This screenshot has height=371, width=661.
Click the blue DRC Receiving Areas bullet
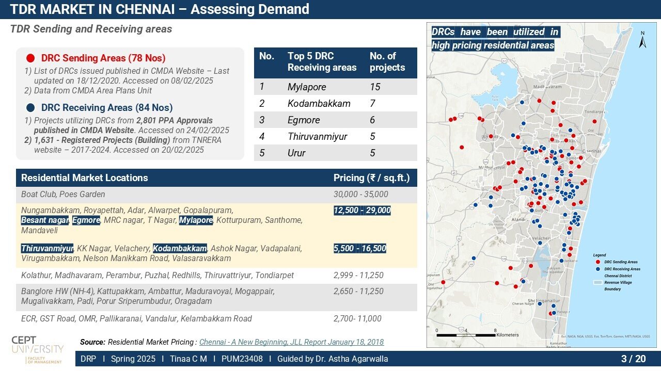coord(30,108)
